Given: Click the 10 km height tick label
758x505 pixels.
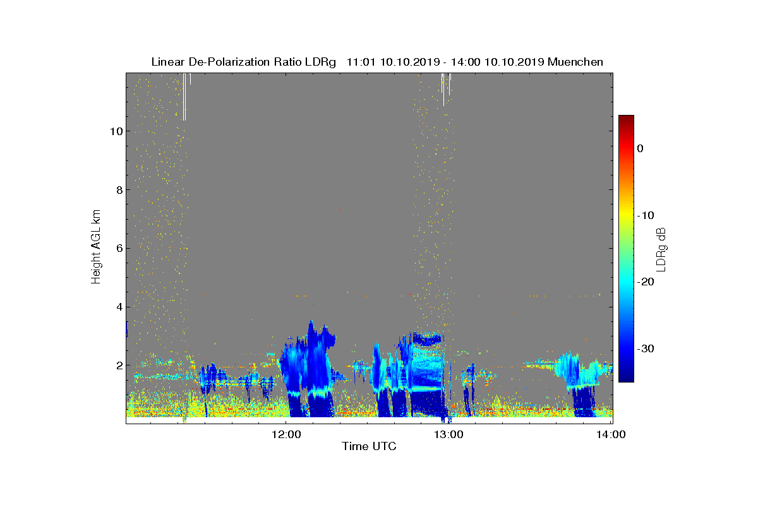Looking at the screenshot, I should coord(115,131).
